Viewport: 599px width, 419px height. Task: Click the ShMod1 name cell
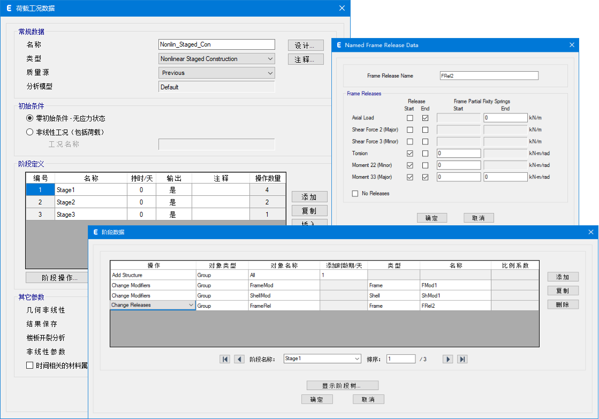click(x=456, y=295)
